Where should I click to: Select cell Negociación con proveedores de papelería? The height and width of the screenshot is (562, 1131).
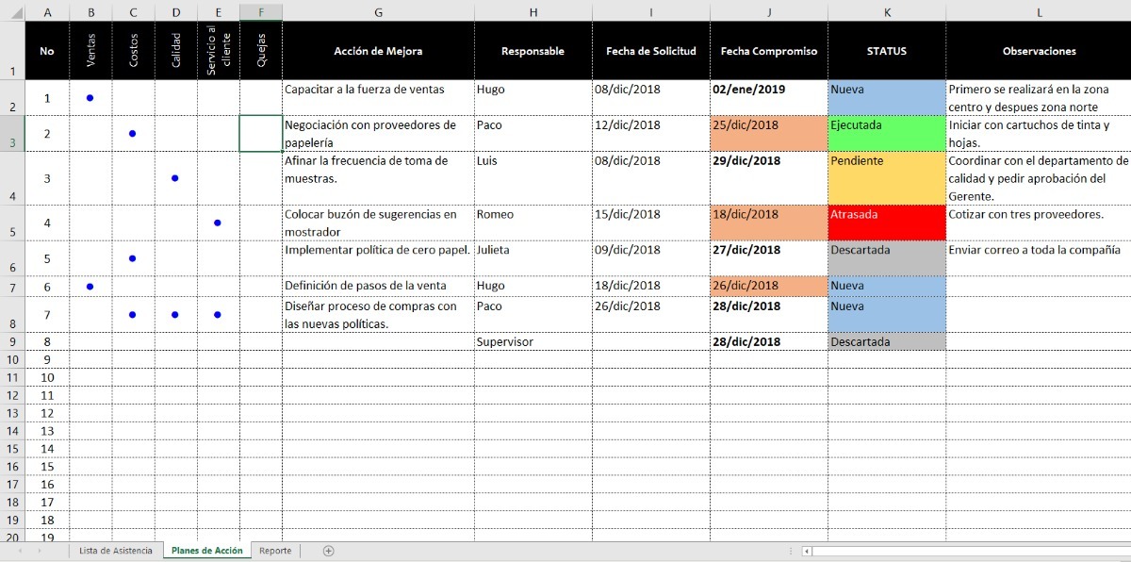point(378,134)
